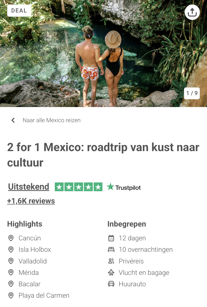Click the back chevron arrow
Viewport: 207px width, 307px height.
(13, 120)
